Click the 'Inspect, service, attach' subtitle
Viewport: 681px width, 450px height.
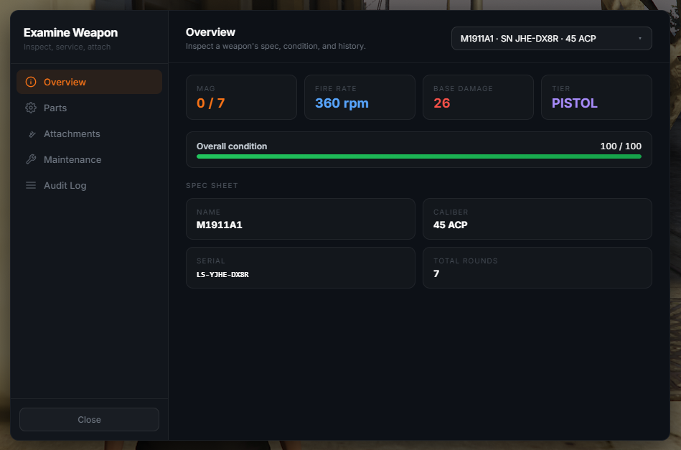[67, 47]
